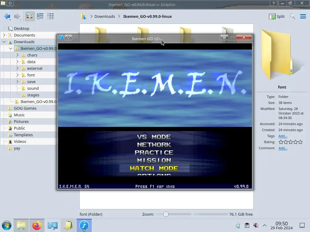Click the system tray notifications icon
Image resolution: width=310 pixels, height=232 pixels.
238,225
